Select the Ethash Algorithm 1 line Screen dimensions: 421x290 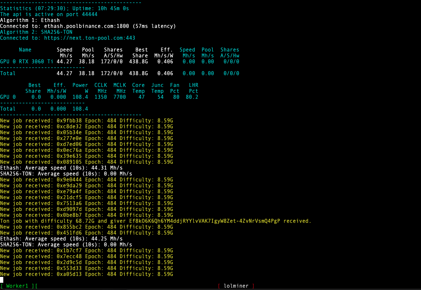tap(30, 20)
